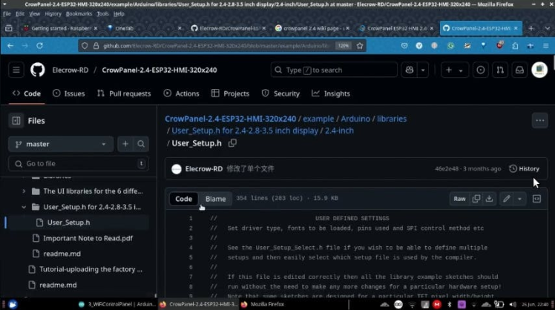
Task: Go to GitHub homepage via Octocat logo
Action: point(38,70)
